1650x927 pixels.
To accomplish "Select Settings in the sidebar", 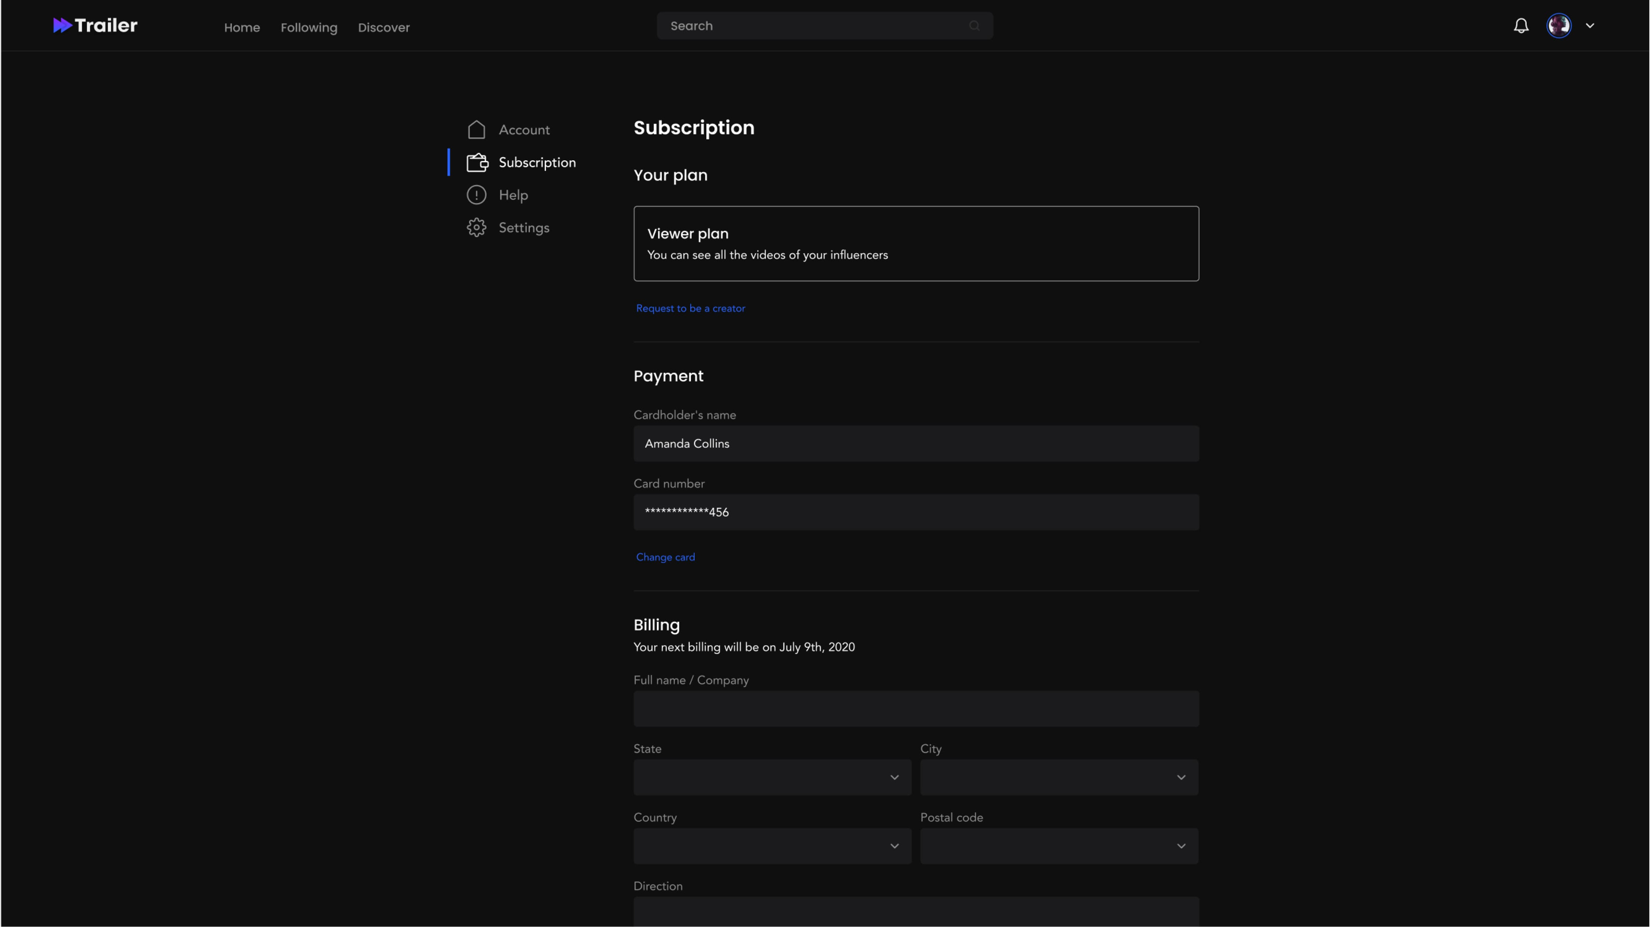I will point(524,227).
